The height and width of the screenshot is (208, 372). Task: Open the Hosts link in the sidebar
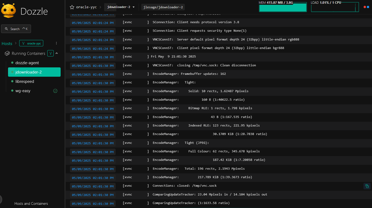(7, 43)
